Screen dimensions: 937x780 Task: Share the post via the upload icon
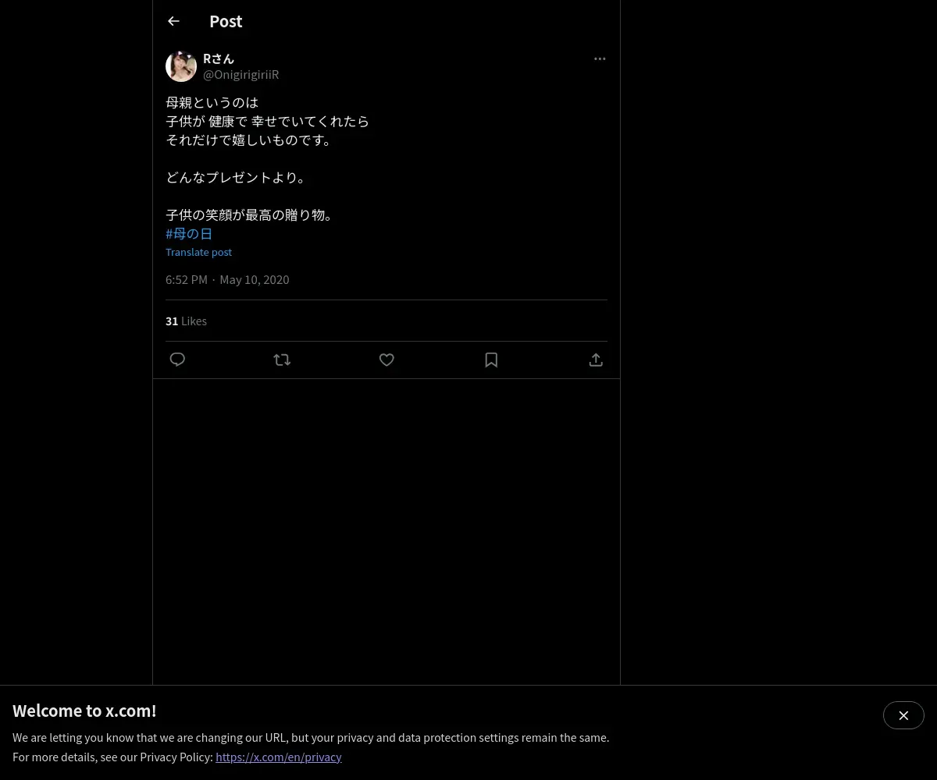(x=596, y=360)
